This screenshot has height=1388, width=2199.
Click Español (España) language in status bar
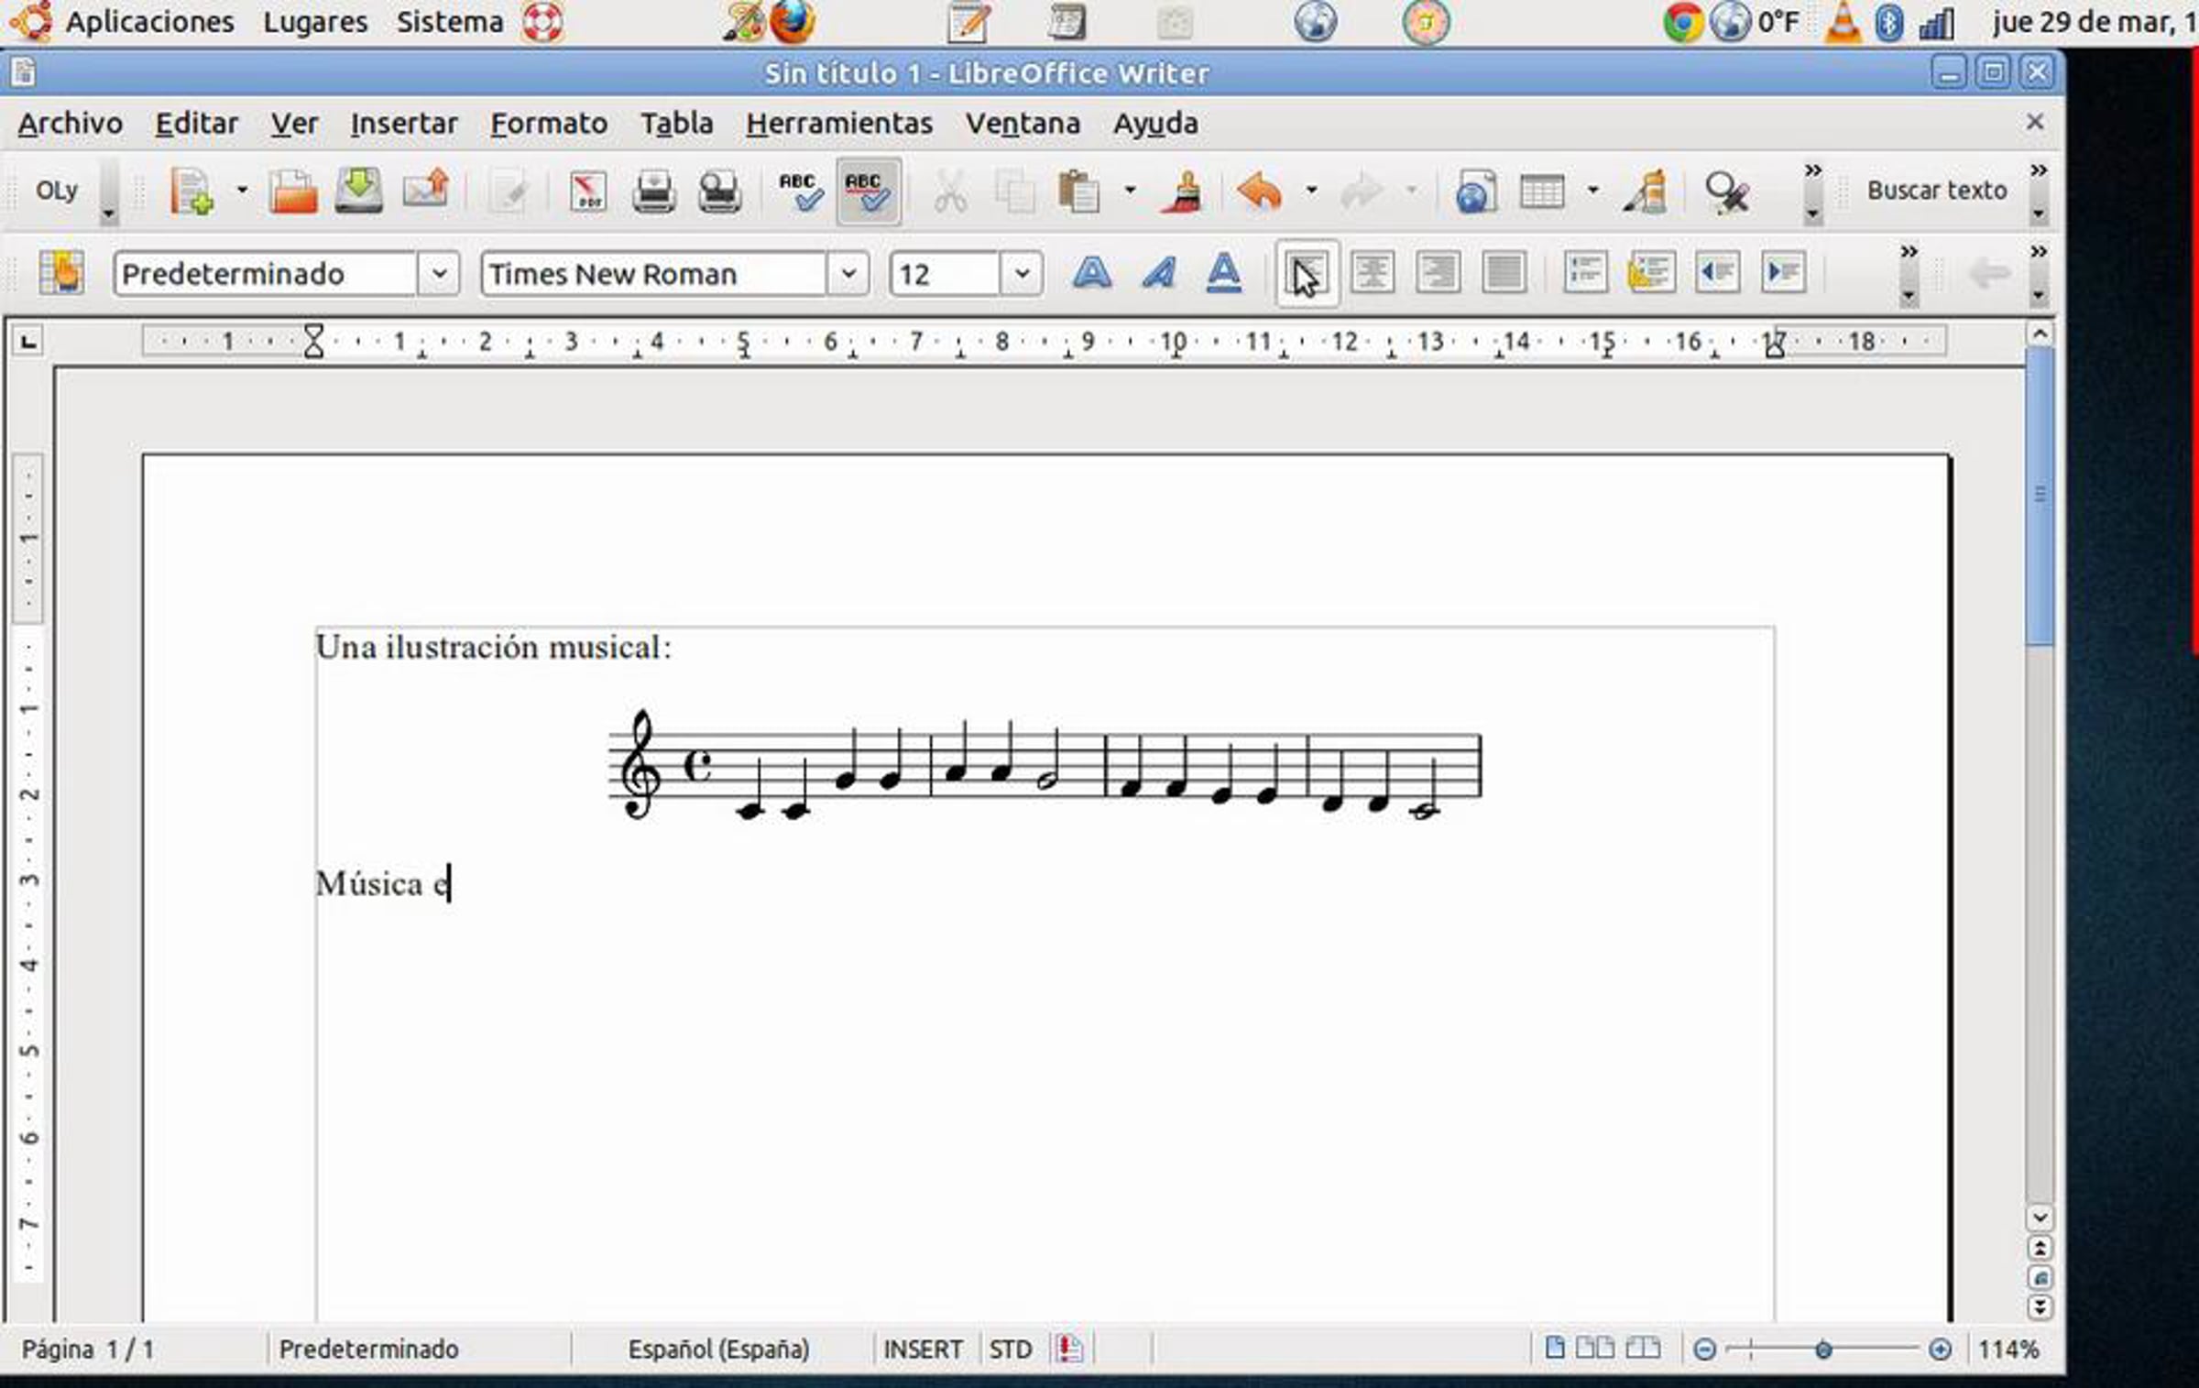(719, 1349)
